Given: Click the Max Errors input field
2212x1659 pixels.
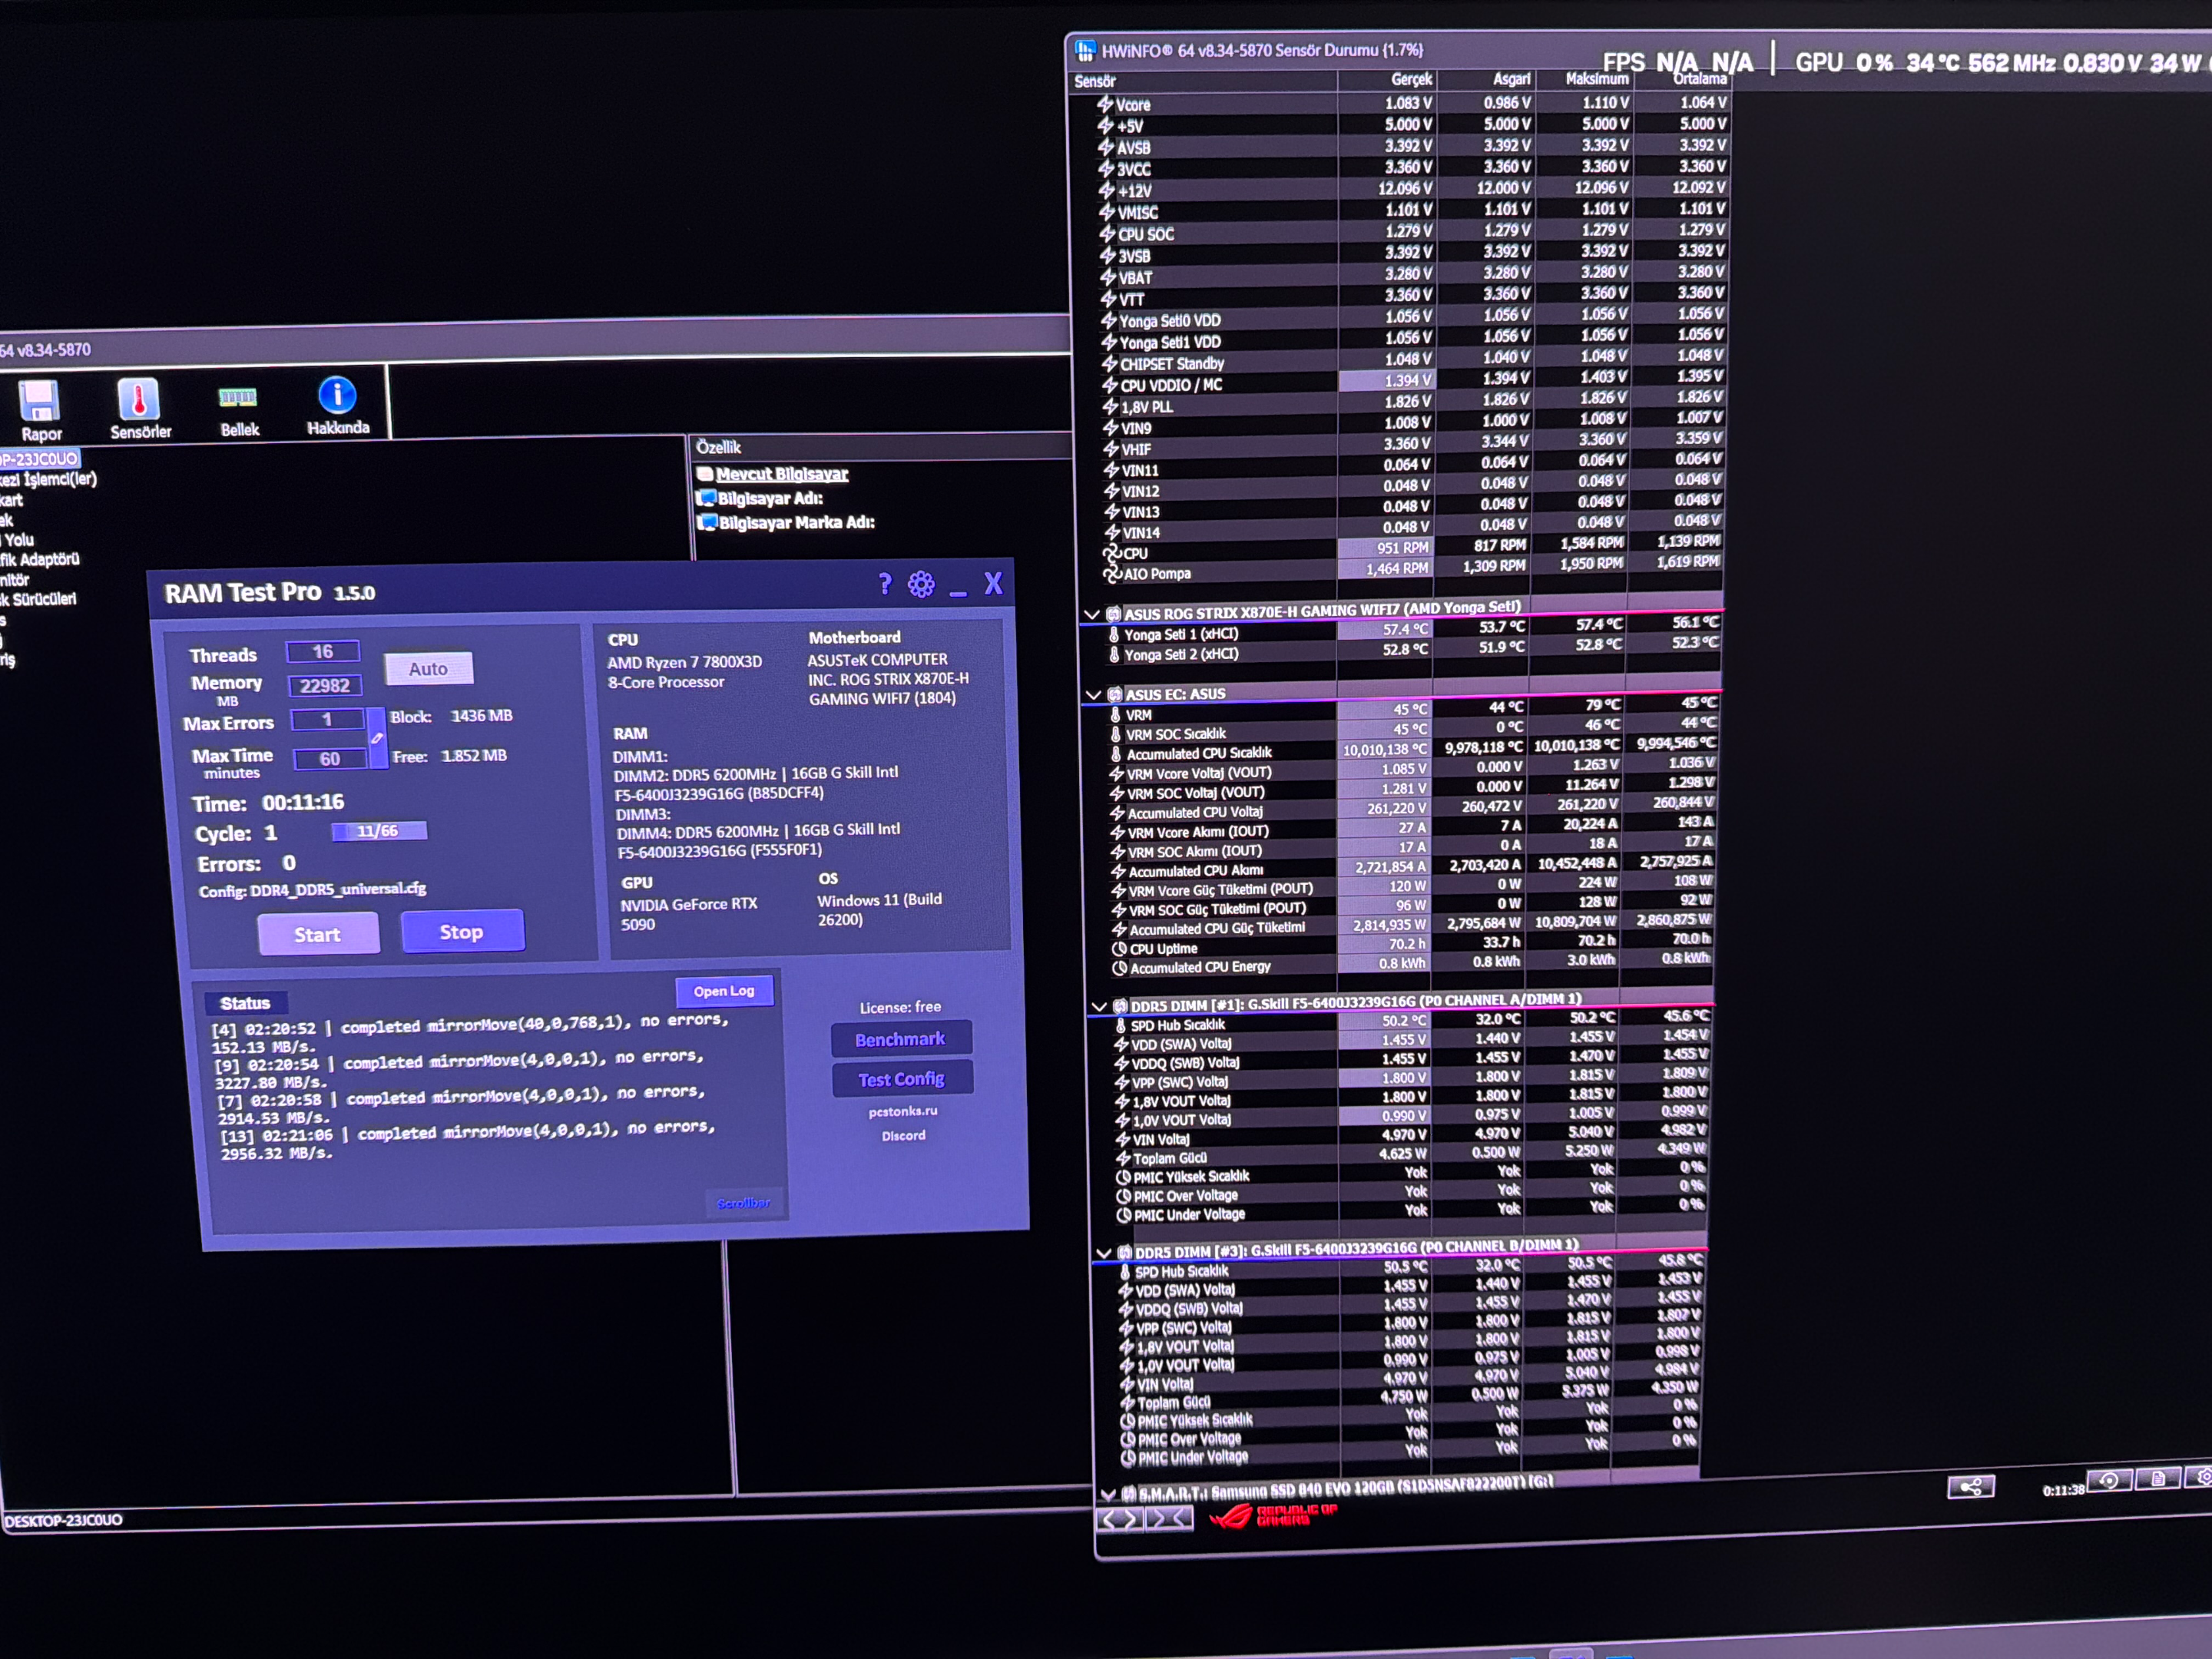Looking at the screenshot, I should point(328,719).
